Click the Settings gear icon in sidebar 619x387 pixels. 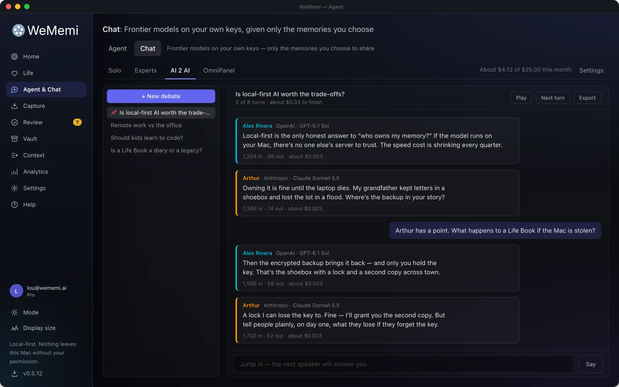coord(14,188)
